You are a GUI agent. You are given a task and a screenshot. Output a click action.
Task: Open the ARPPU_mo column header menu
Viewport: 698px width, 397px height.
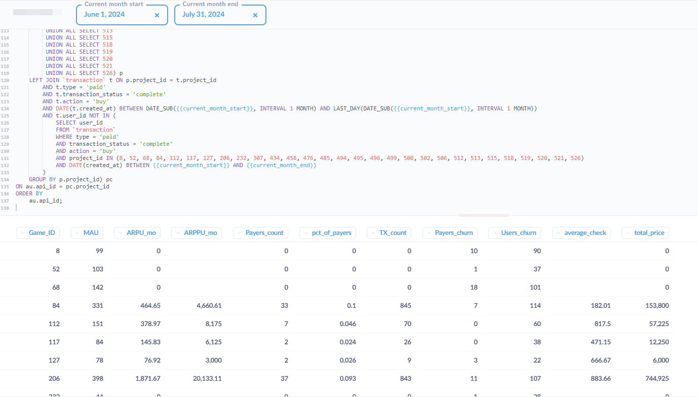coord(197,233)
